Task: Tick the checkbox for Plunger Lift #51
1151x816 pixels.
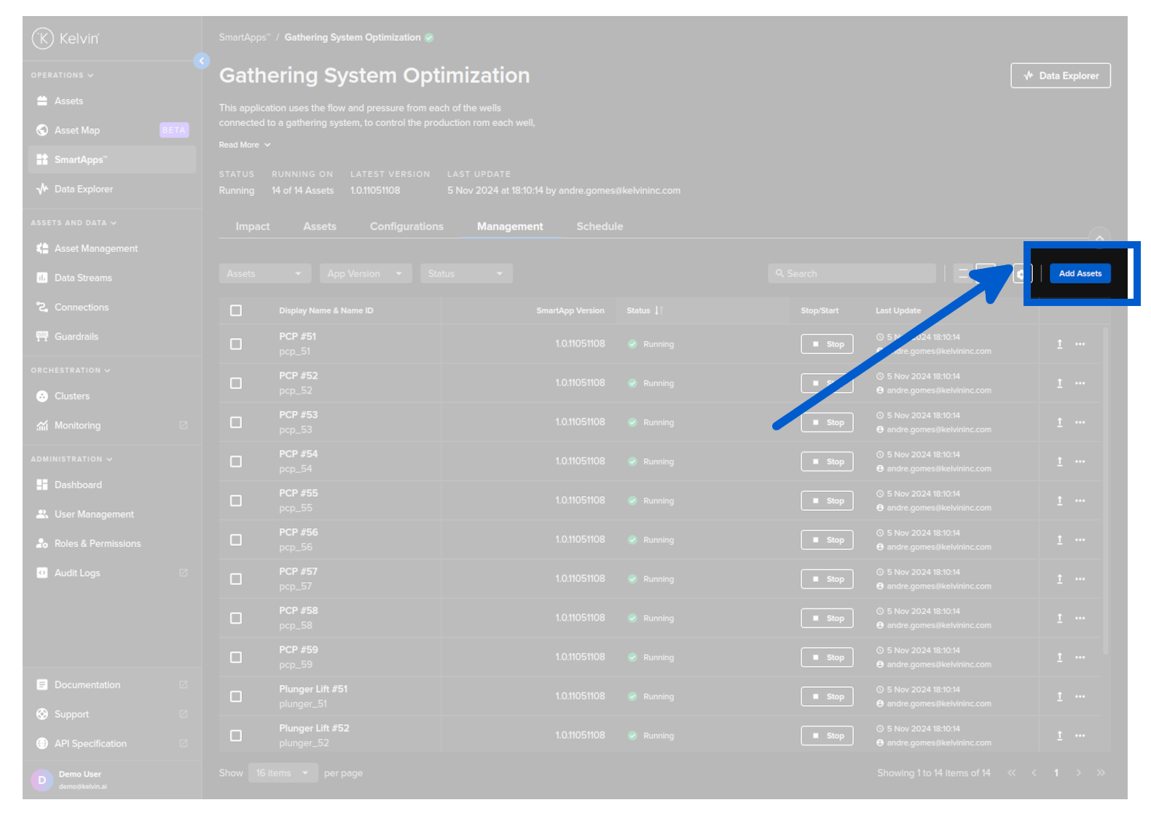Action: pos(236,697)
